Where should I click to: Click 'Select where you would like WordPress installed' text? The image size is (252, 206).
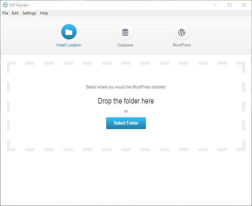coord(126,87)
